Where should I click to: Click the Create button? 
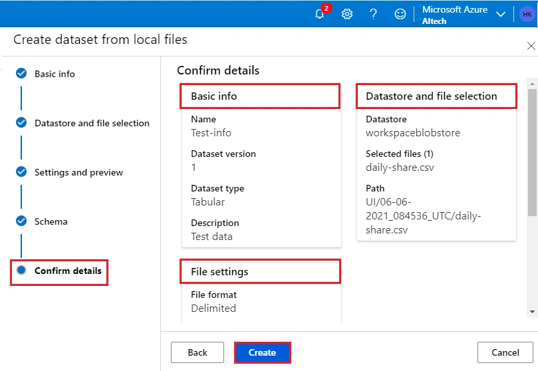263,352
